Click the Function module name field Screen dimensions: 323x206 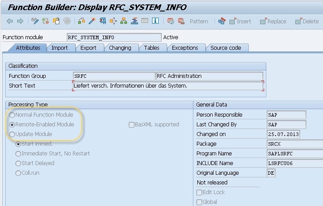pyautogui.click(x=114, y=37)
